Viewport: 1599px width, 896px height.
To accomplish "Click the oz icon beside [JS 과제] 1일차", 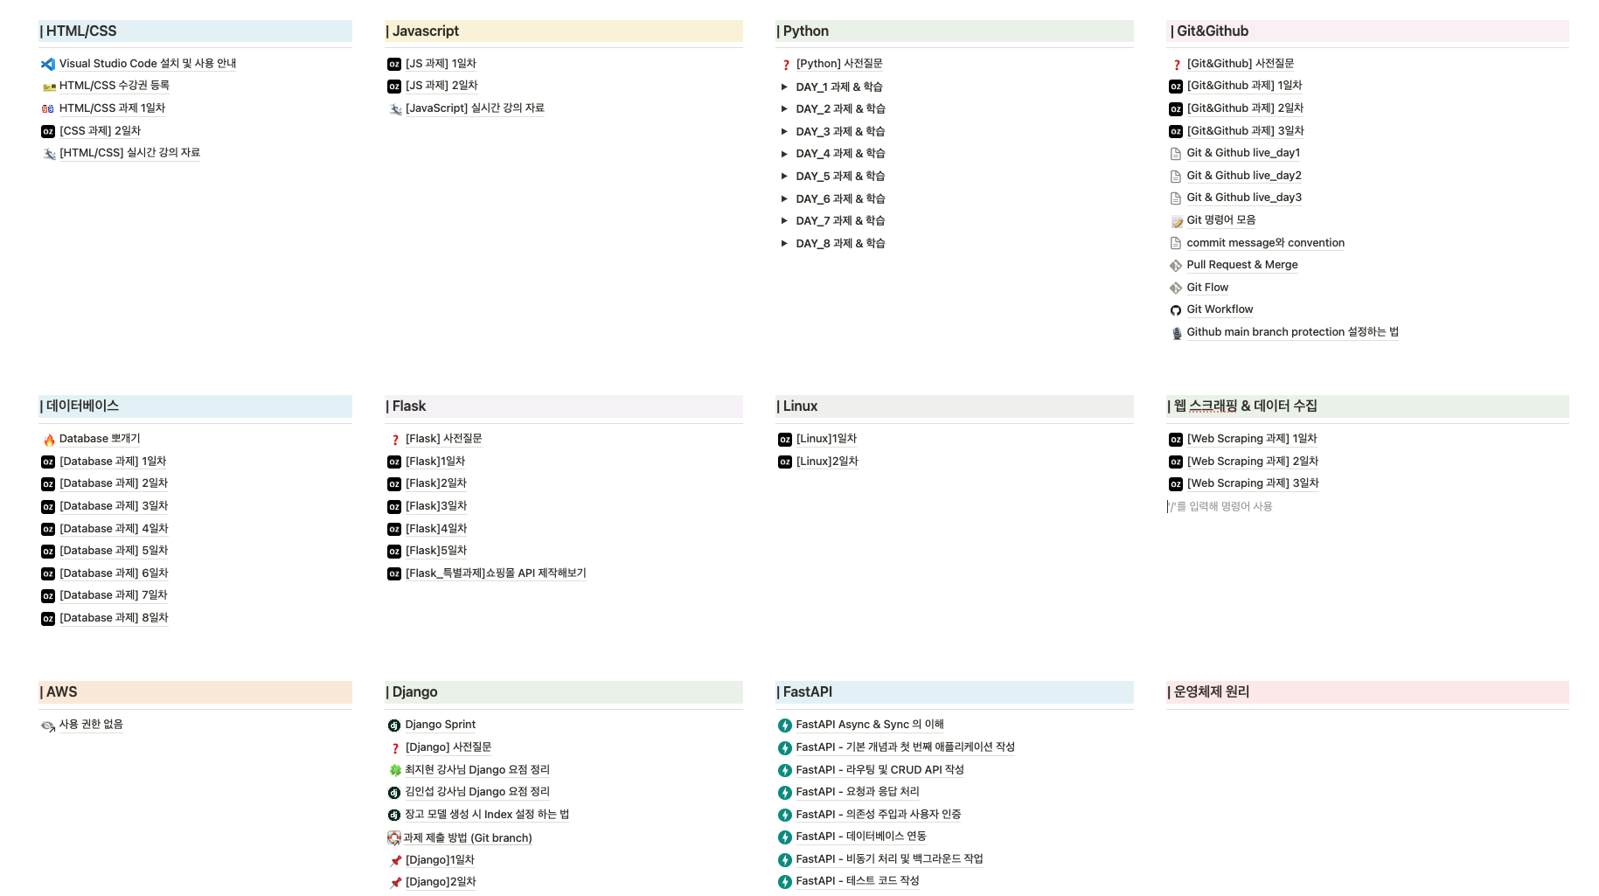I will [394, 64].
